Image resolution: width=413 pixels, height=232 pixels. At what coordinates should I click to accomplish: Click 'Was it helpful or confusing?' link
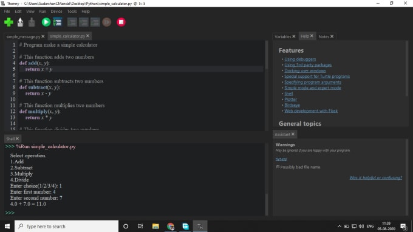(375, 177)
